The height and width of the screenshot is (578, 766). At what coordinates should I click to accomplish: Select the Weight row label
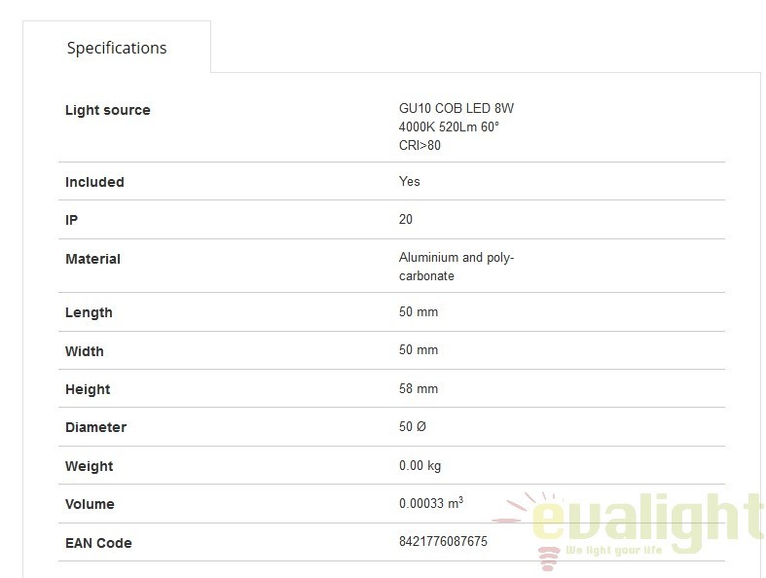coord(89,466)
